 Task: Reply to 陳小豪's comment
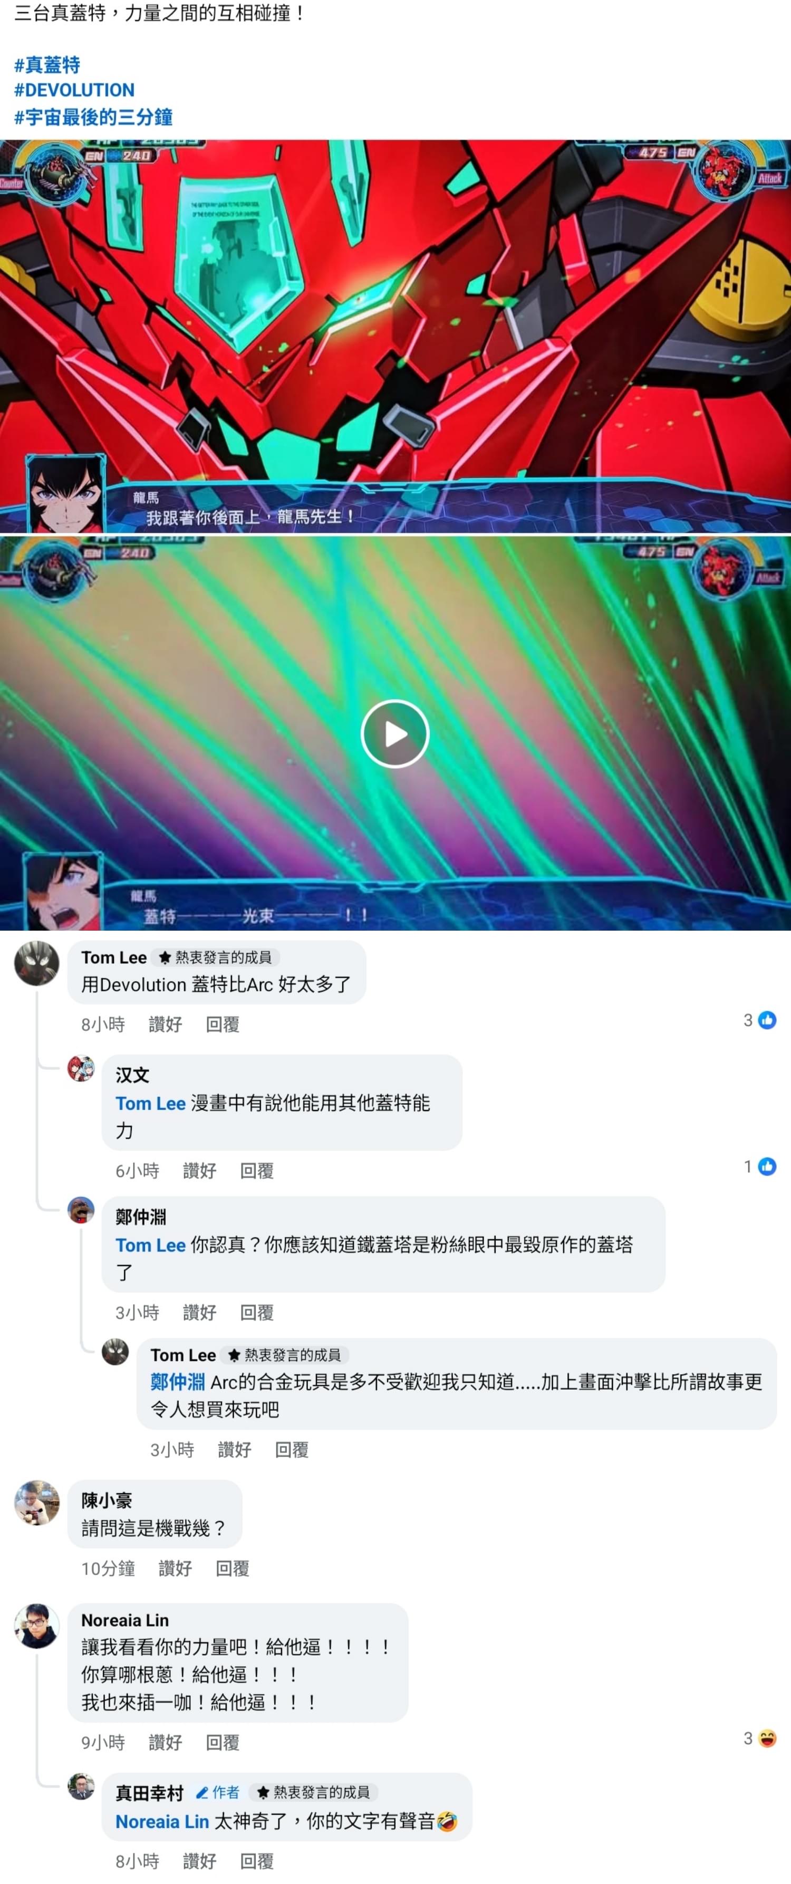(233, 1568)
